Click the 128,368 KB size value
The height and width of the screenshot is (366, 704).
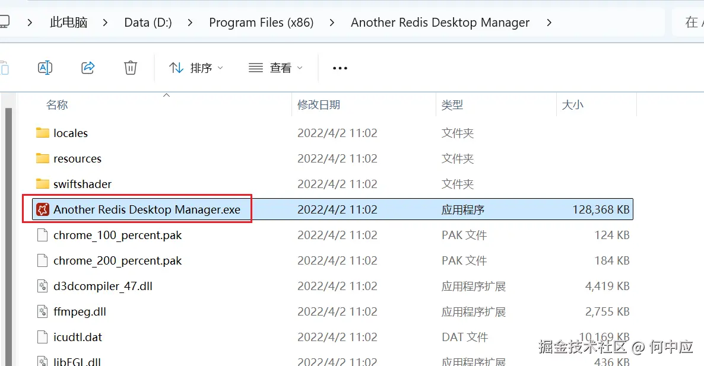[601, 209]
